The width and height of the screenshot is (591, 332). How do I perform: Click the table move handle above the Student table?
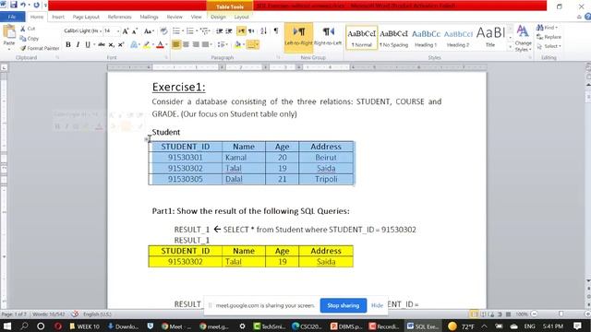(x=147, y=139)
